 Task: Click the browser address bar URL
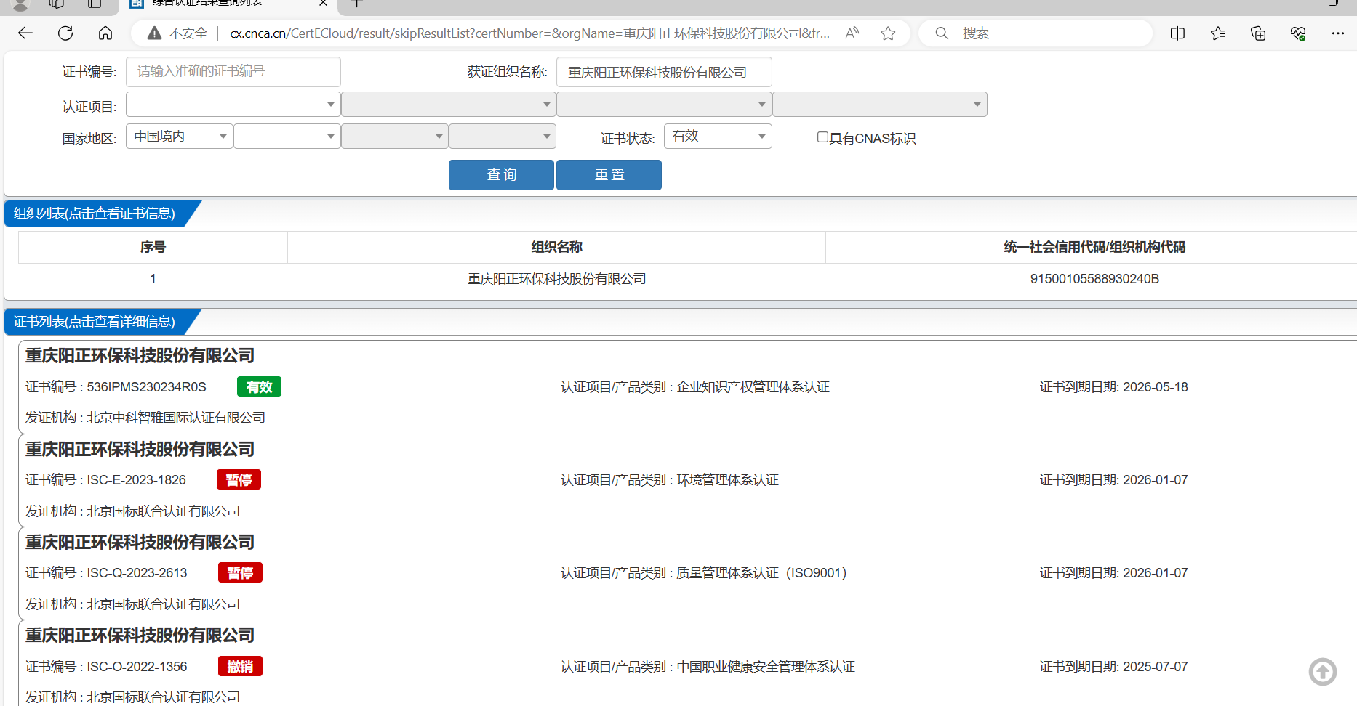point(529,33)
